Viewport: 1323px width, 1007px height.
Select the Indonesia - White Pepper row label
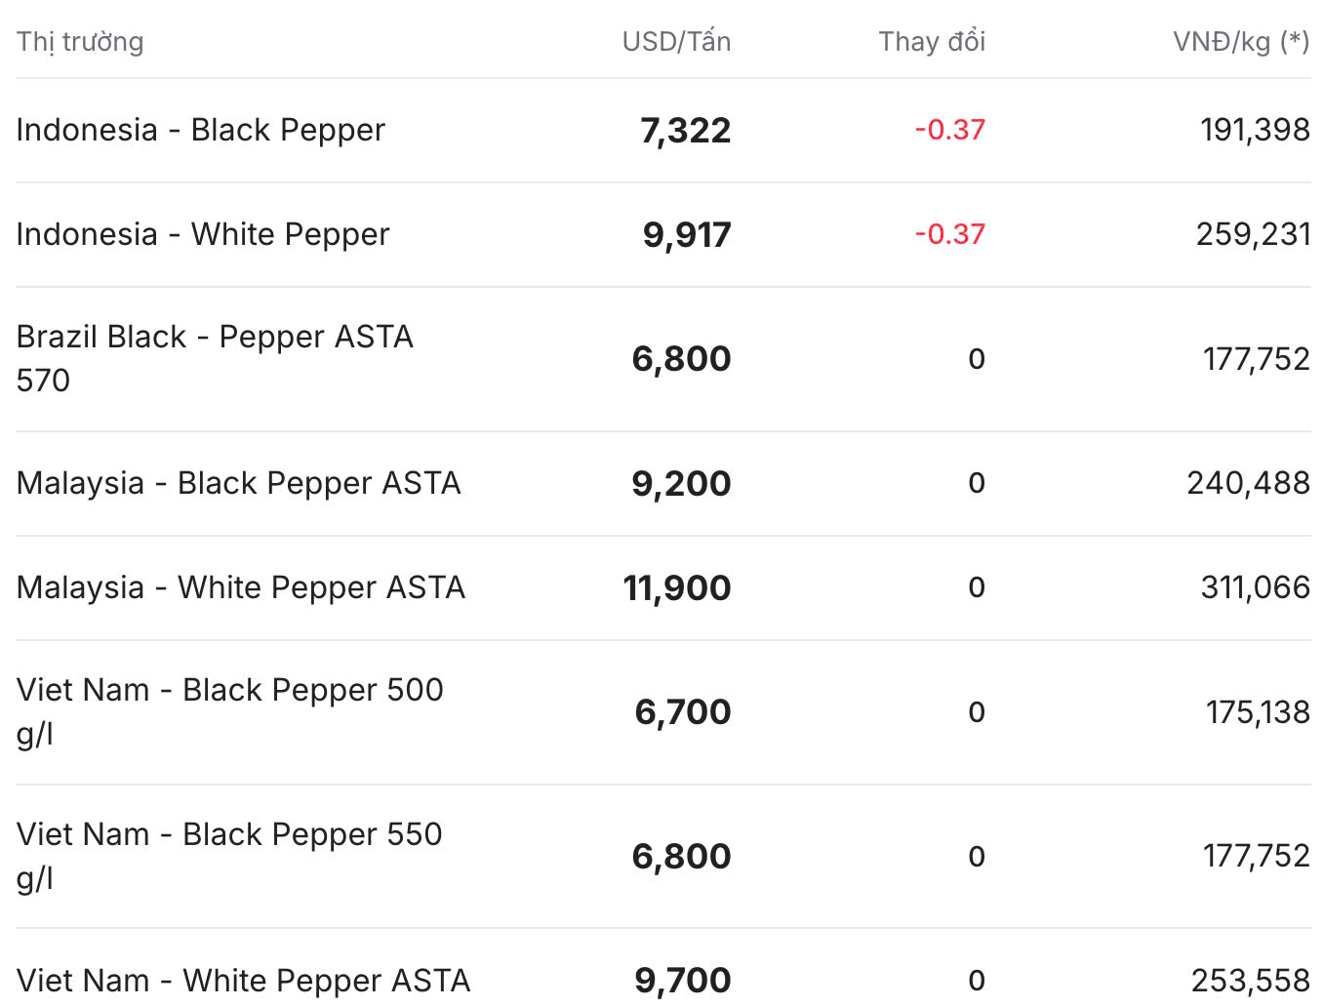[203, 234]
